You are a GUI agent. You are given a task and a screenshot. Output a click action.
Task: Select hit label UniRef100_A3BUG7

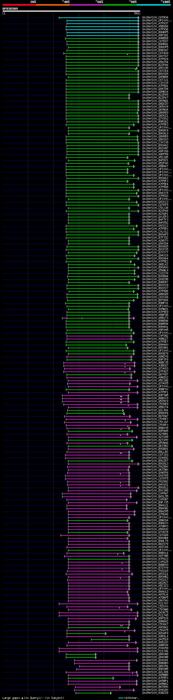point(155,366)
